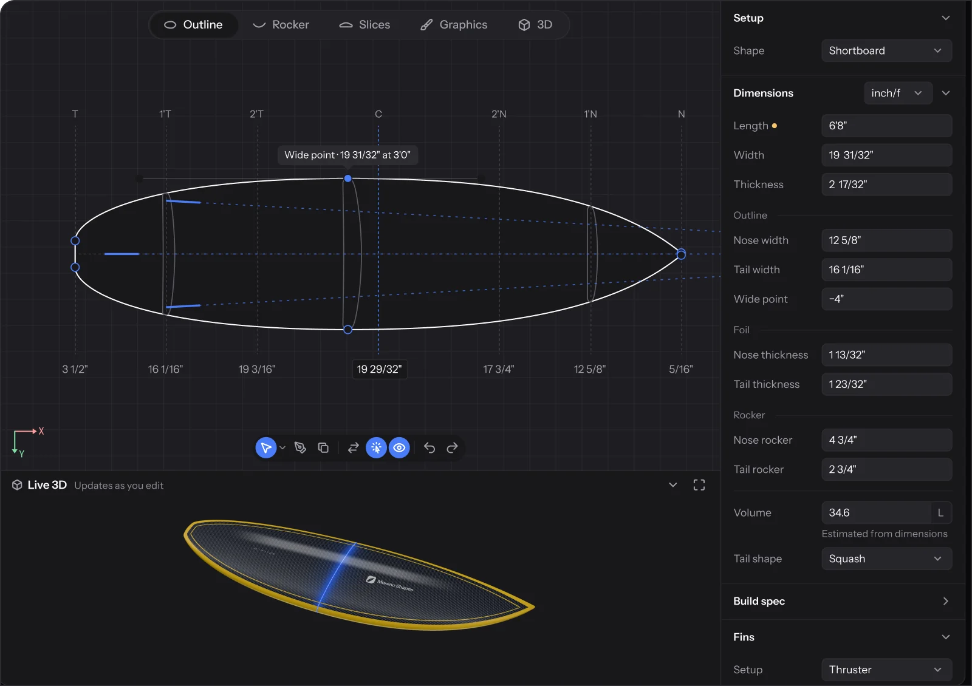This screenshot has height=686, width=972.
Task: Click the 19 29/32" center width label
Action: pos(379,369)
